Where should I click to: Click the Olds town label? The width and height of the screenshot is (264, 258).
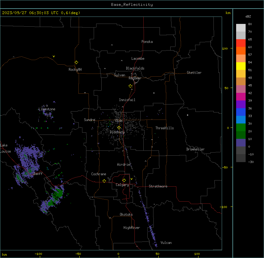pos(119,121)
